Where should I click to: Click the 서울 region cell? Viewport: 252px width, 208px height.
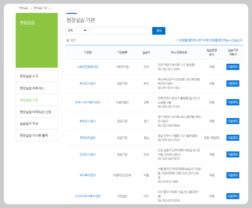[x=146, y=175]
